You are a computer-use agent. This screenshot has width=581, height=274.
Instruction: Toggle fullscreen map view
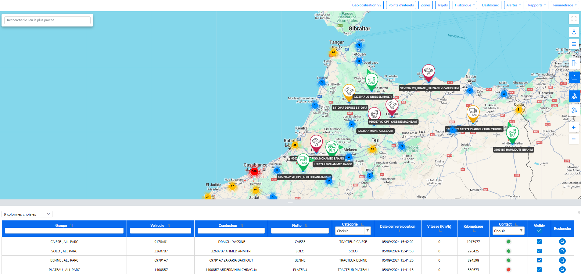tap(574, 19)
